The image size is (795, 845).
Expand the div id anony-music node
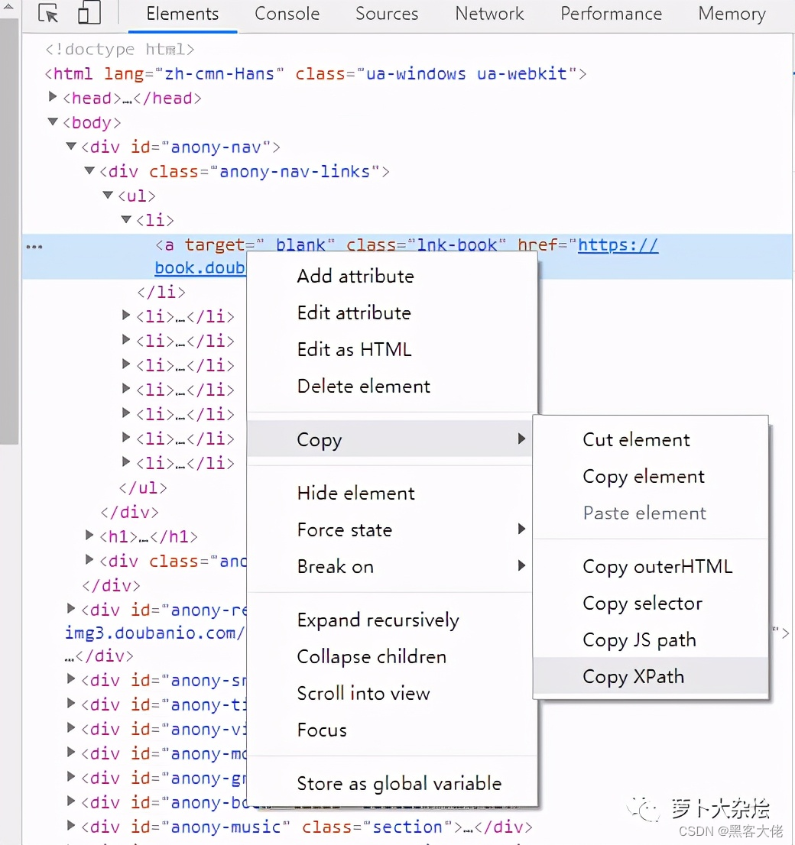pyautogui.click(x=70, y=825)
